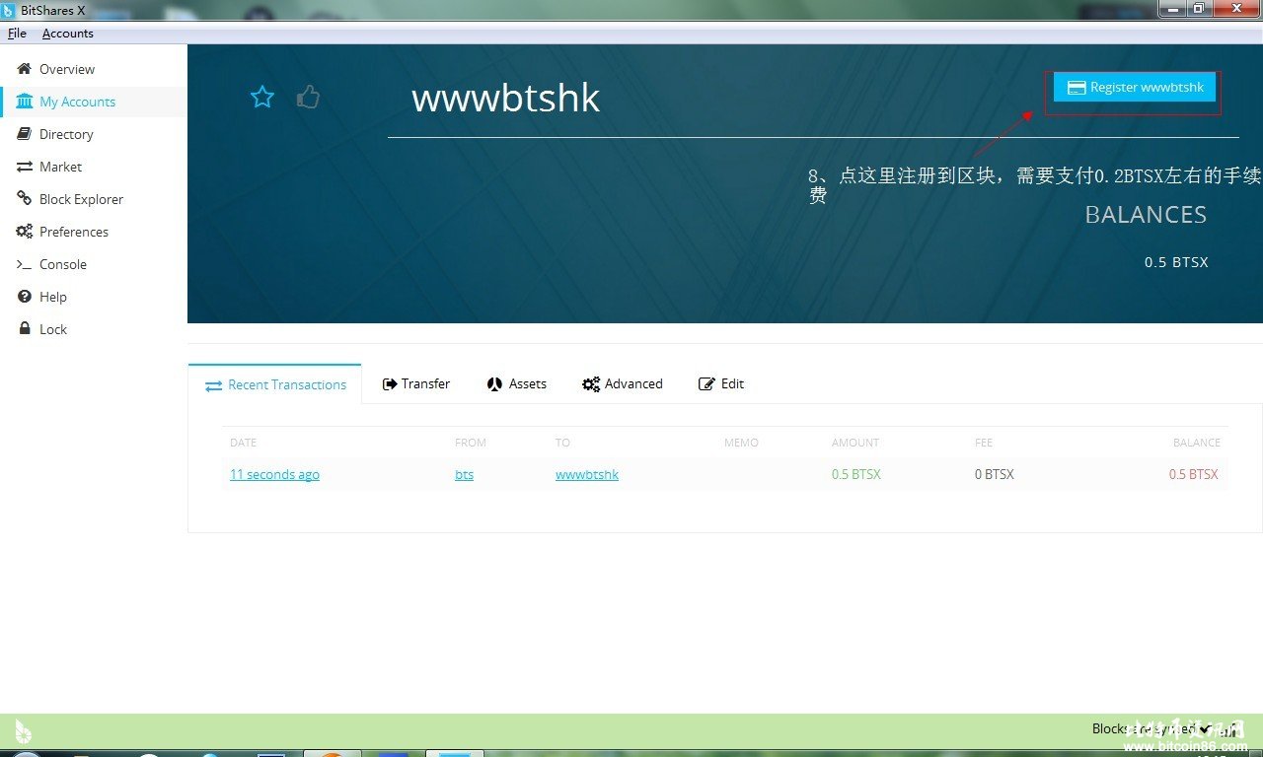Open the Help question mark icon
Image resolution: width=1263 pixels, height=757 pixels.
[x=25, y=297]
